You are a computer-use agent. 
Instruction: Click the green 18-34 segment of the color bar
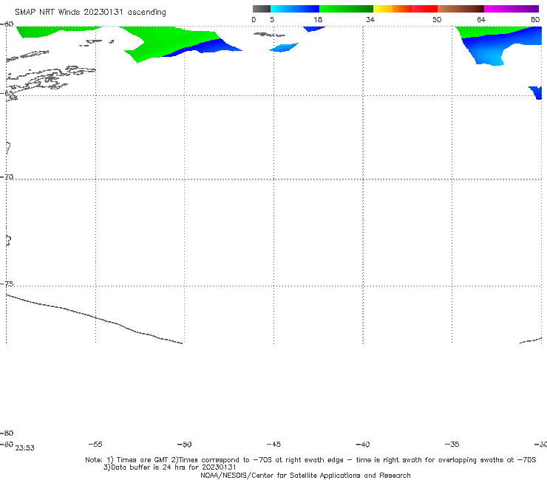click(346, 9)
